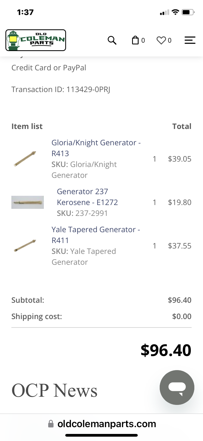The height and width of the screenshot is (441, 203).
Task: Tap the lock icon in address bar
Action: (51, 424)
